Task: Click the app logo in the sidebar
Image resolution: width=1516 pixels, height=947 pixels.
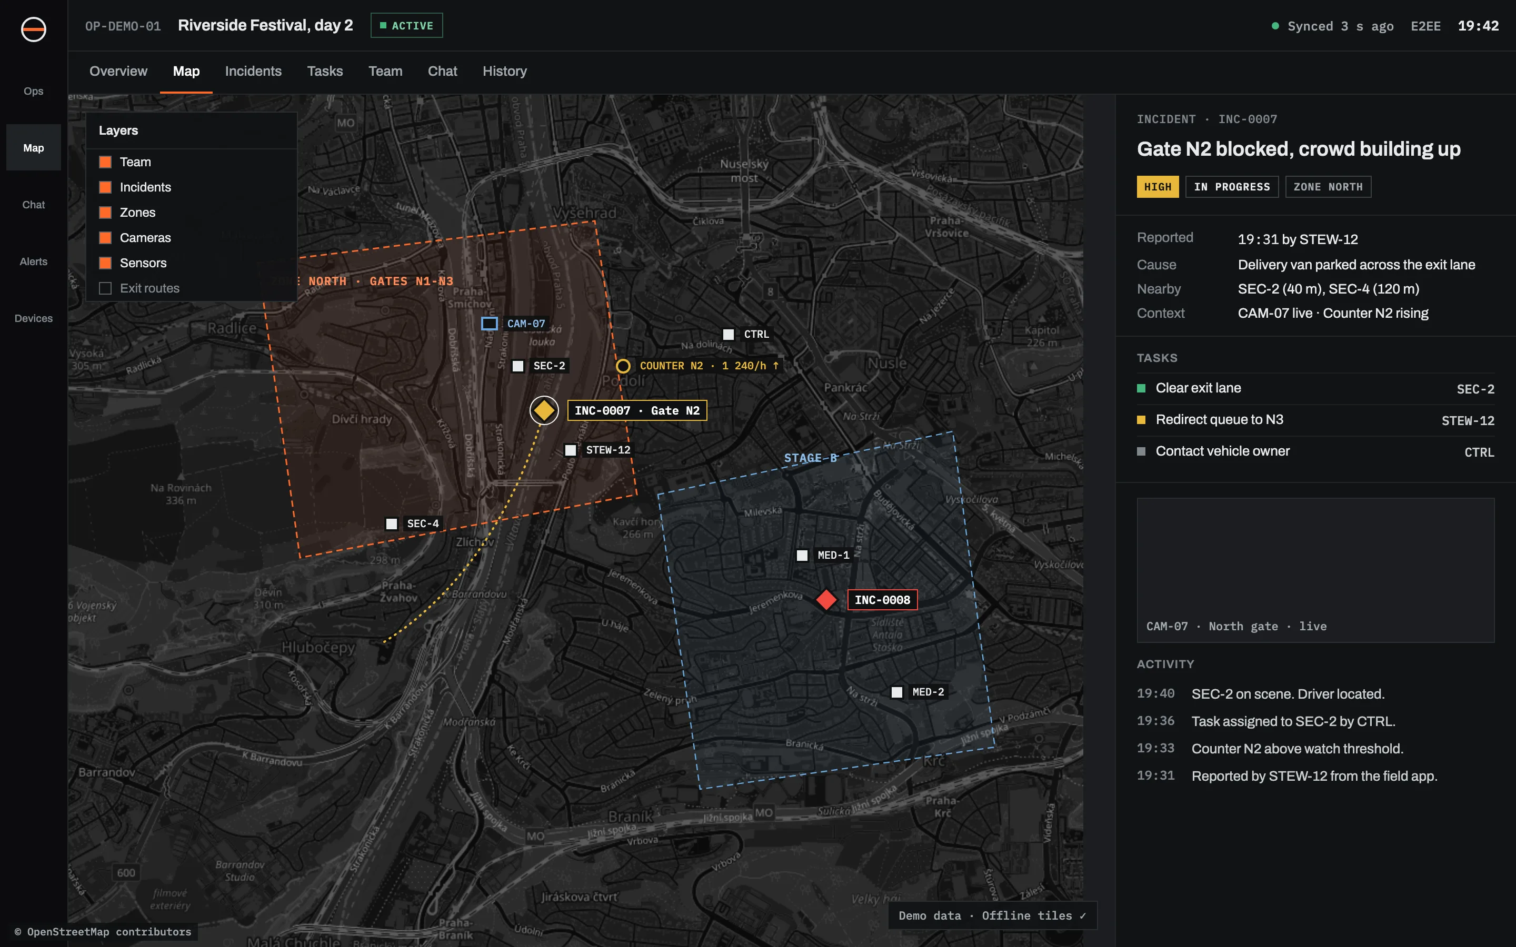Action: point(33,29)
